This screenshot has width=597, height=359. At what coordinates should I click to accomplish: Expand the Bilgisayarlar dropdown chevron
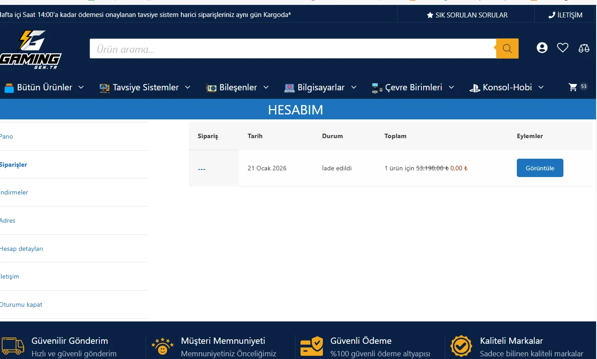(354, 87)
